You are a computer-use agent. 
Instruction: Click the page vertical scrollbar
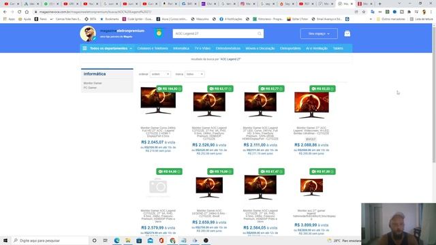[x=434, y=95]
